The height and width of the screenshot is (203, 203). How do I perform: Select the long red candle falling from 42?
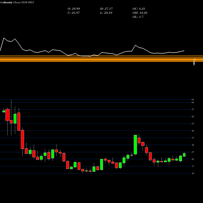click(x=22, y=140)
